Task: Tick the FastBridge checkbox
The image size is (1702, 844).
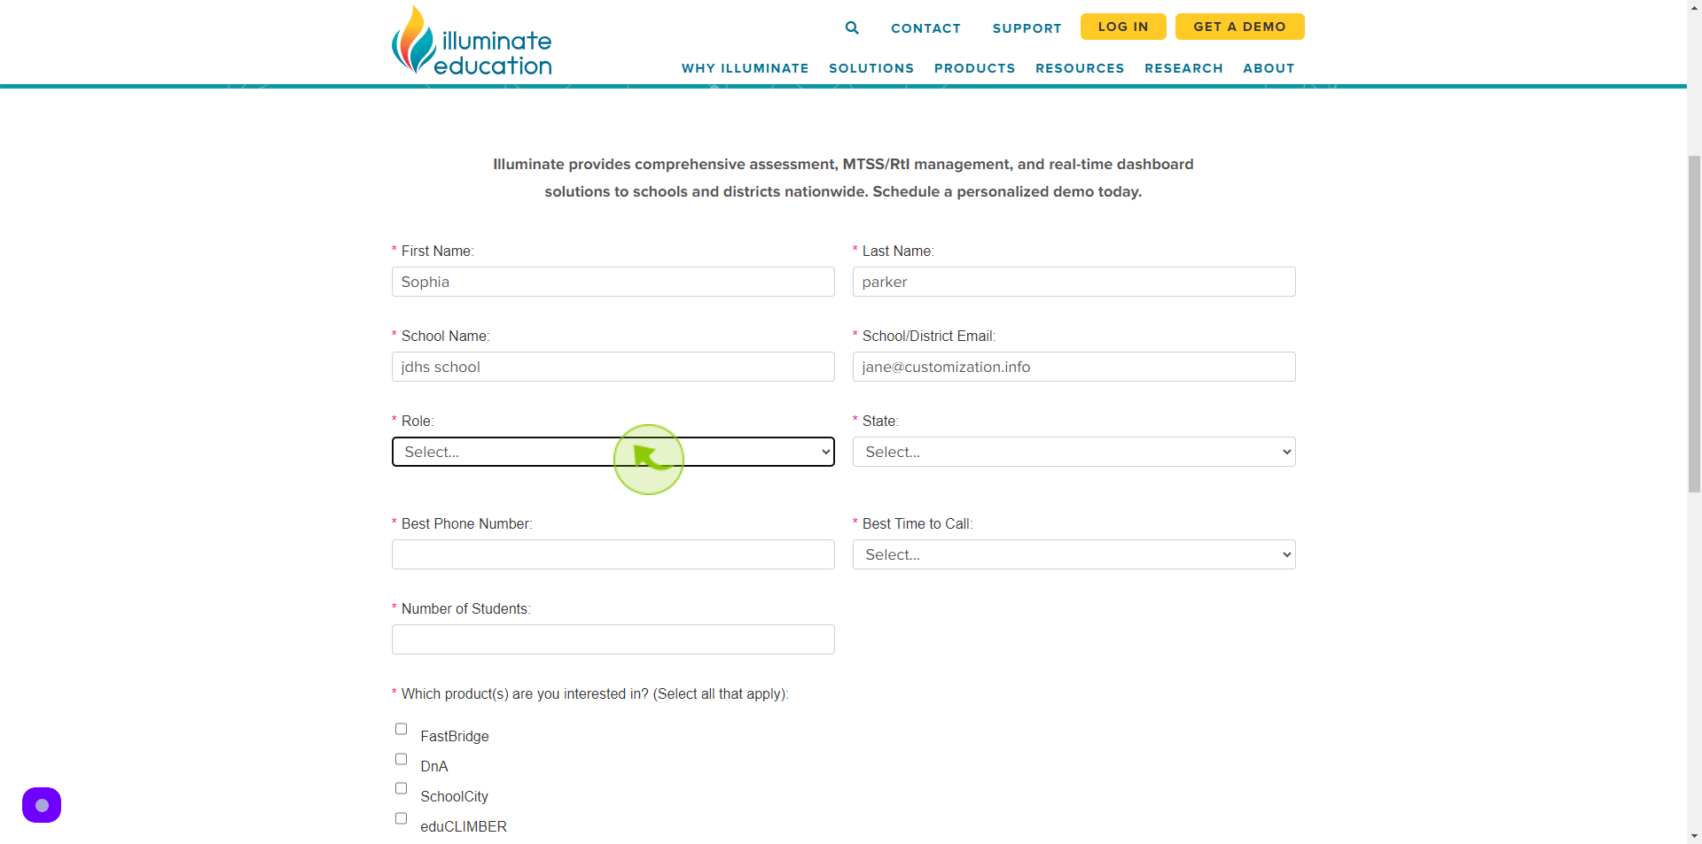Action: [401, 729]
